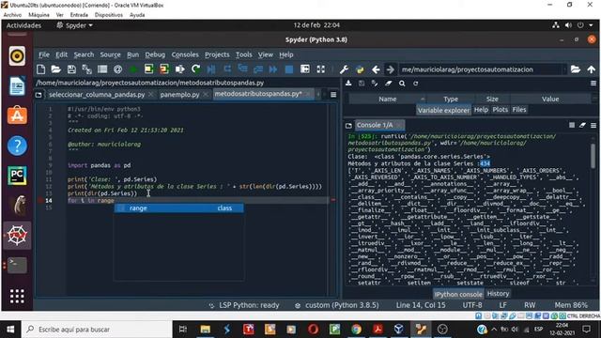Switch to panemplo.py editor tab
This screenshot has width=601, height=338.
[x=179, y=95]
